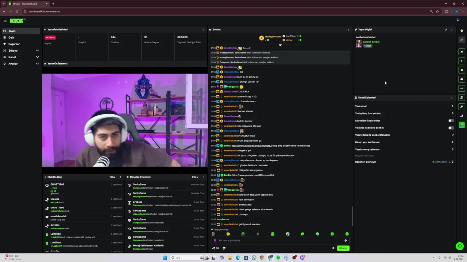Screen dimensions: 467x262
Task: Select Yayın in the left sidebar
Action: (x=21, y=31)
